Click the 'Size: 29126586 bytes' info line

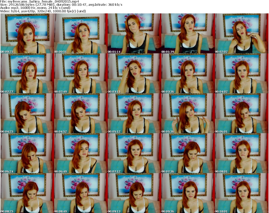tap(61, 5)
